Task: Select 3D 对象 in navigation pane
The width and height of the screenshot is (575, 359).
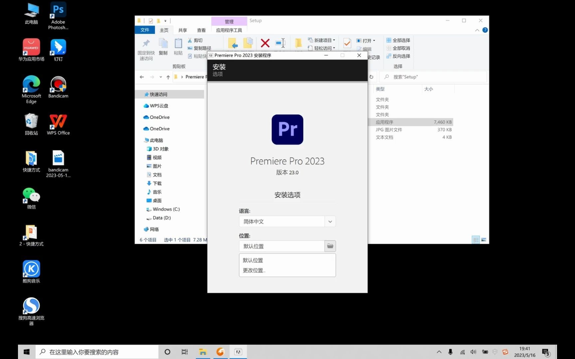Action: click(x=158, y=149)
